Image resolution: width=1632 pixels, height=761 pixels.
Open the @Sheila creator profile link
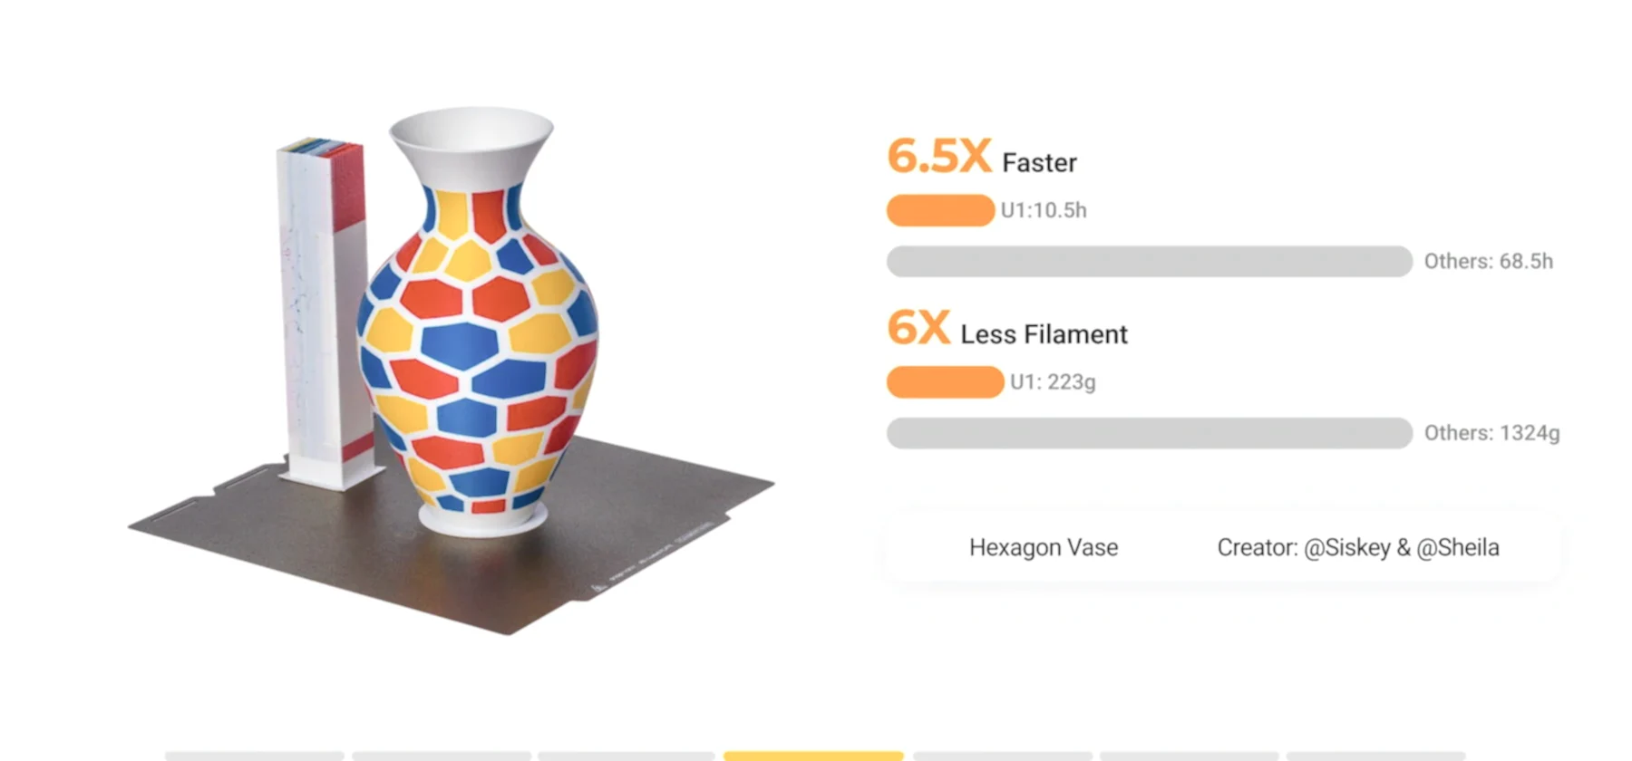click(1458, 547)
